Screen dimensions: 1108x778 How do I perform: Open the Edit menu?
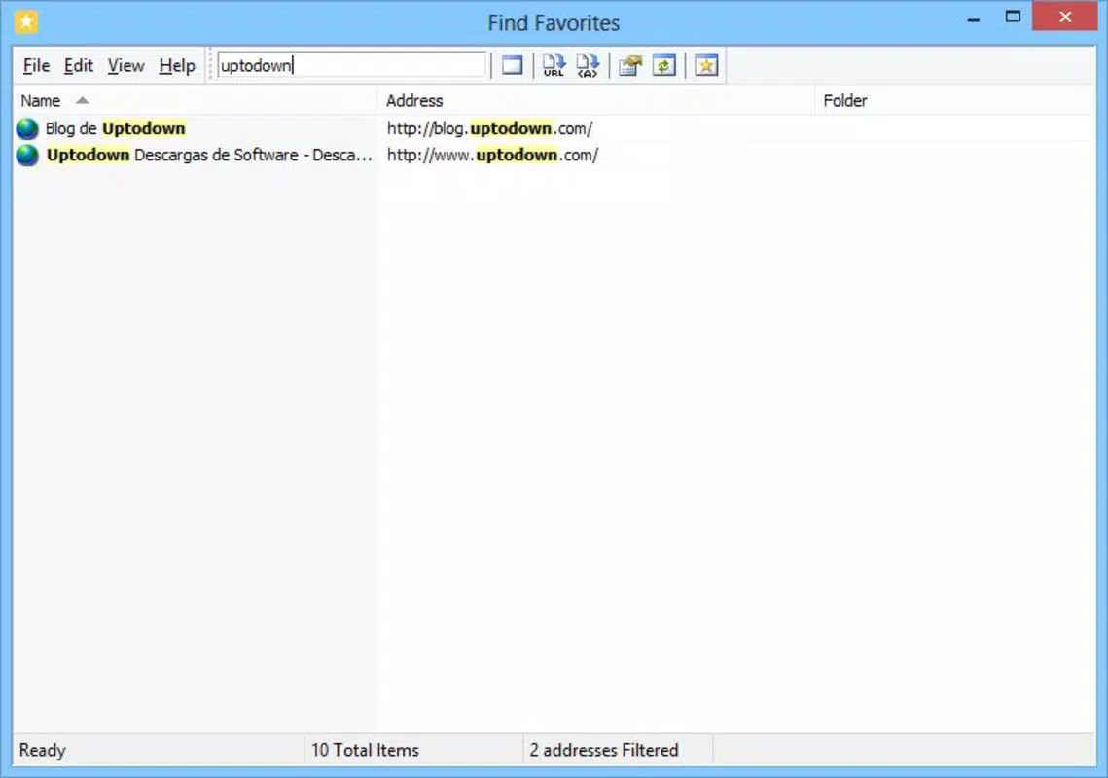click(79, 66)
